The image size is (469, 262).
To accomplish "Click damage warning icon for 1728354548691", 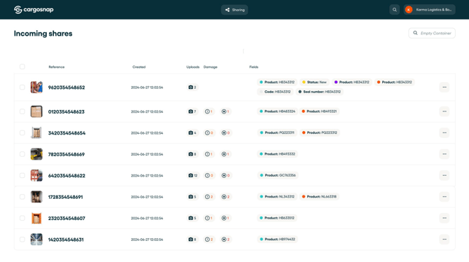I will click(207, 197).
